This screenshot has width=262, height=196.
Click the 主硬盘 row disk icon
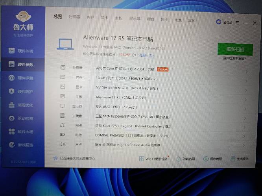(62, 116)
